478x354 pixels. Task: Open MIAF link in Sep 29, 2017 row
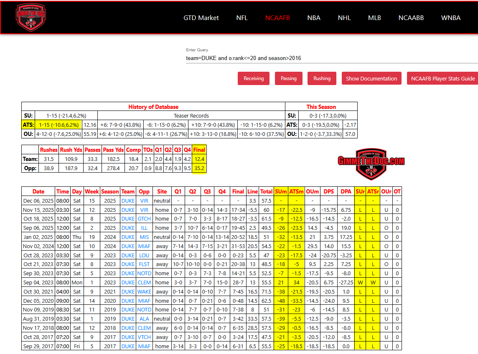coord(144,346)
